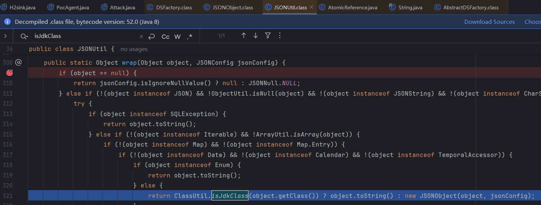Viewport: 541px width, 205px height.
Task: Click ClassUtil on line 321
Action: 191,196
